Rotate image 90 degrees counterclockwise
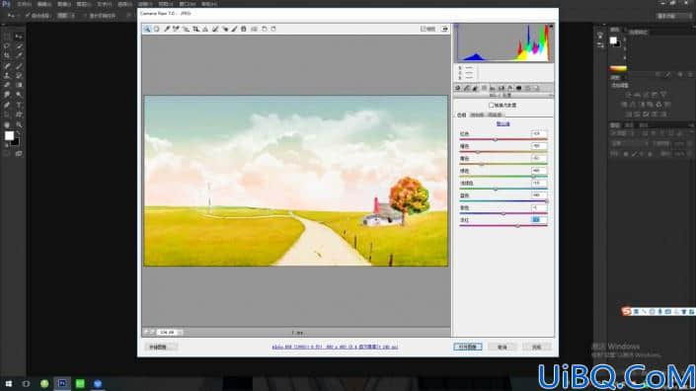The width and height of the screenshot is (696, 391). tap(265, 29)
